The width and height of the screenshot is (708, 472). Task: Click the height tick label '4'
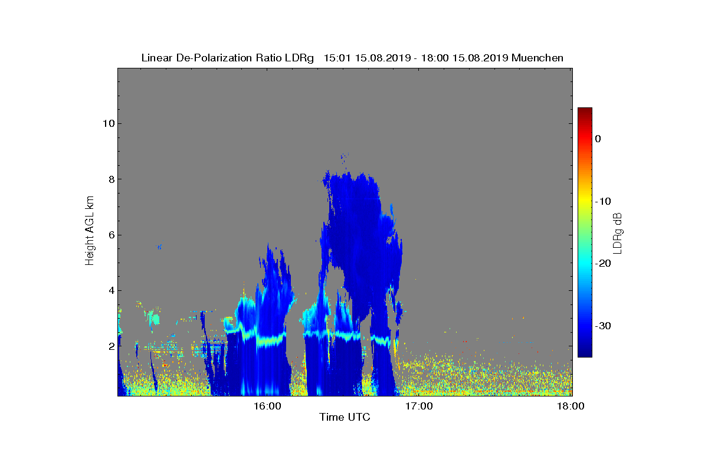pos(111,290)
